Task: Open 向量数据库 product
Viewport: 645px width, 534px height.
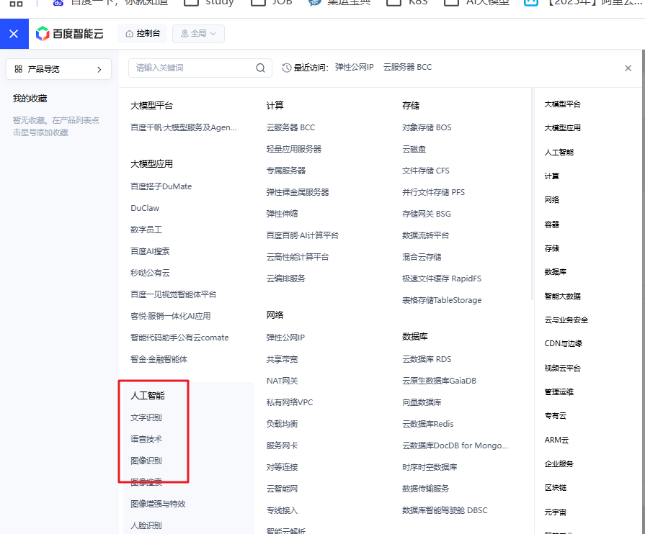Action: 422,402
